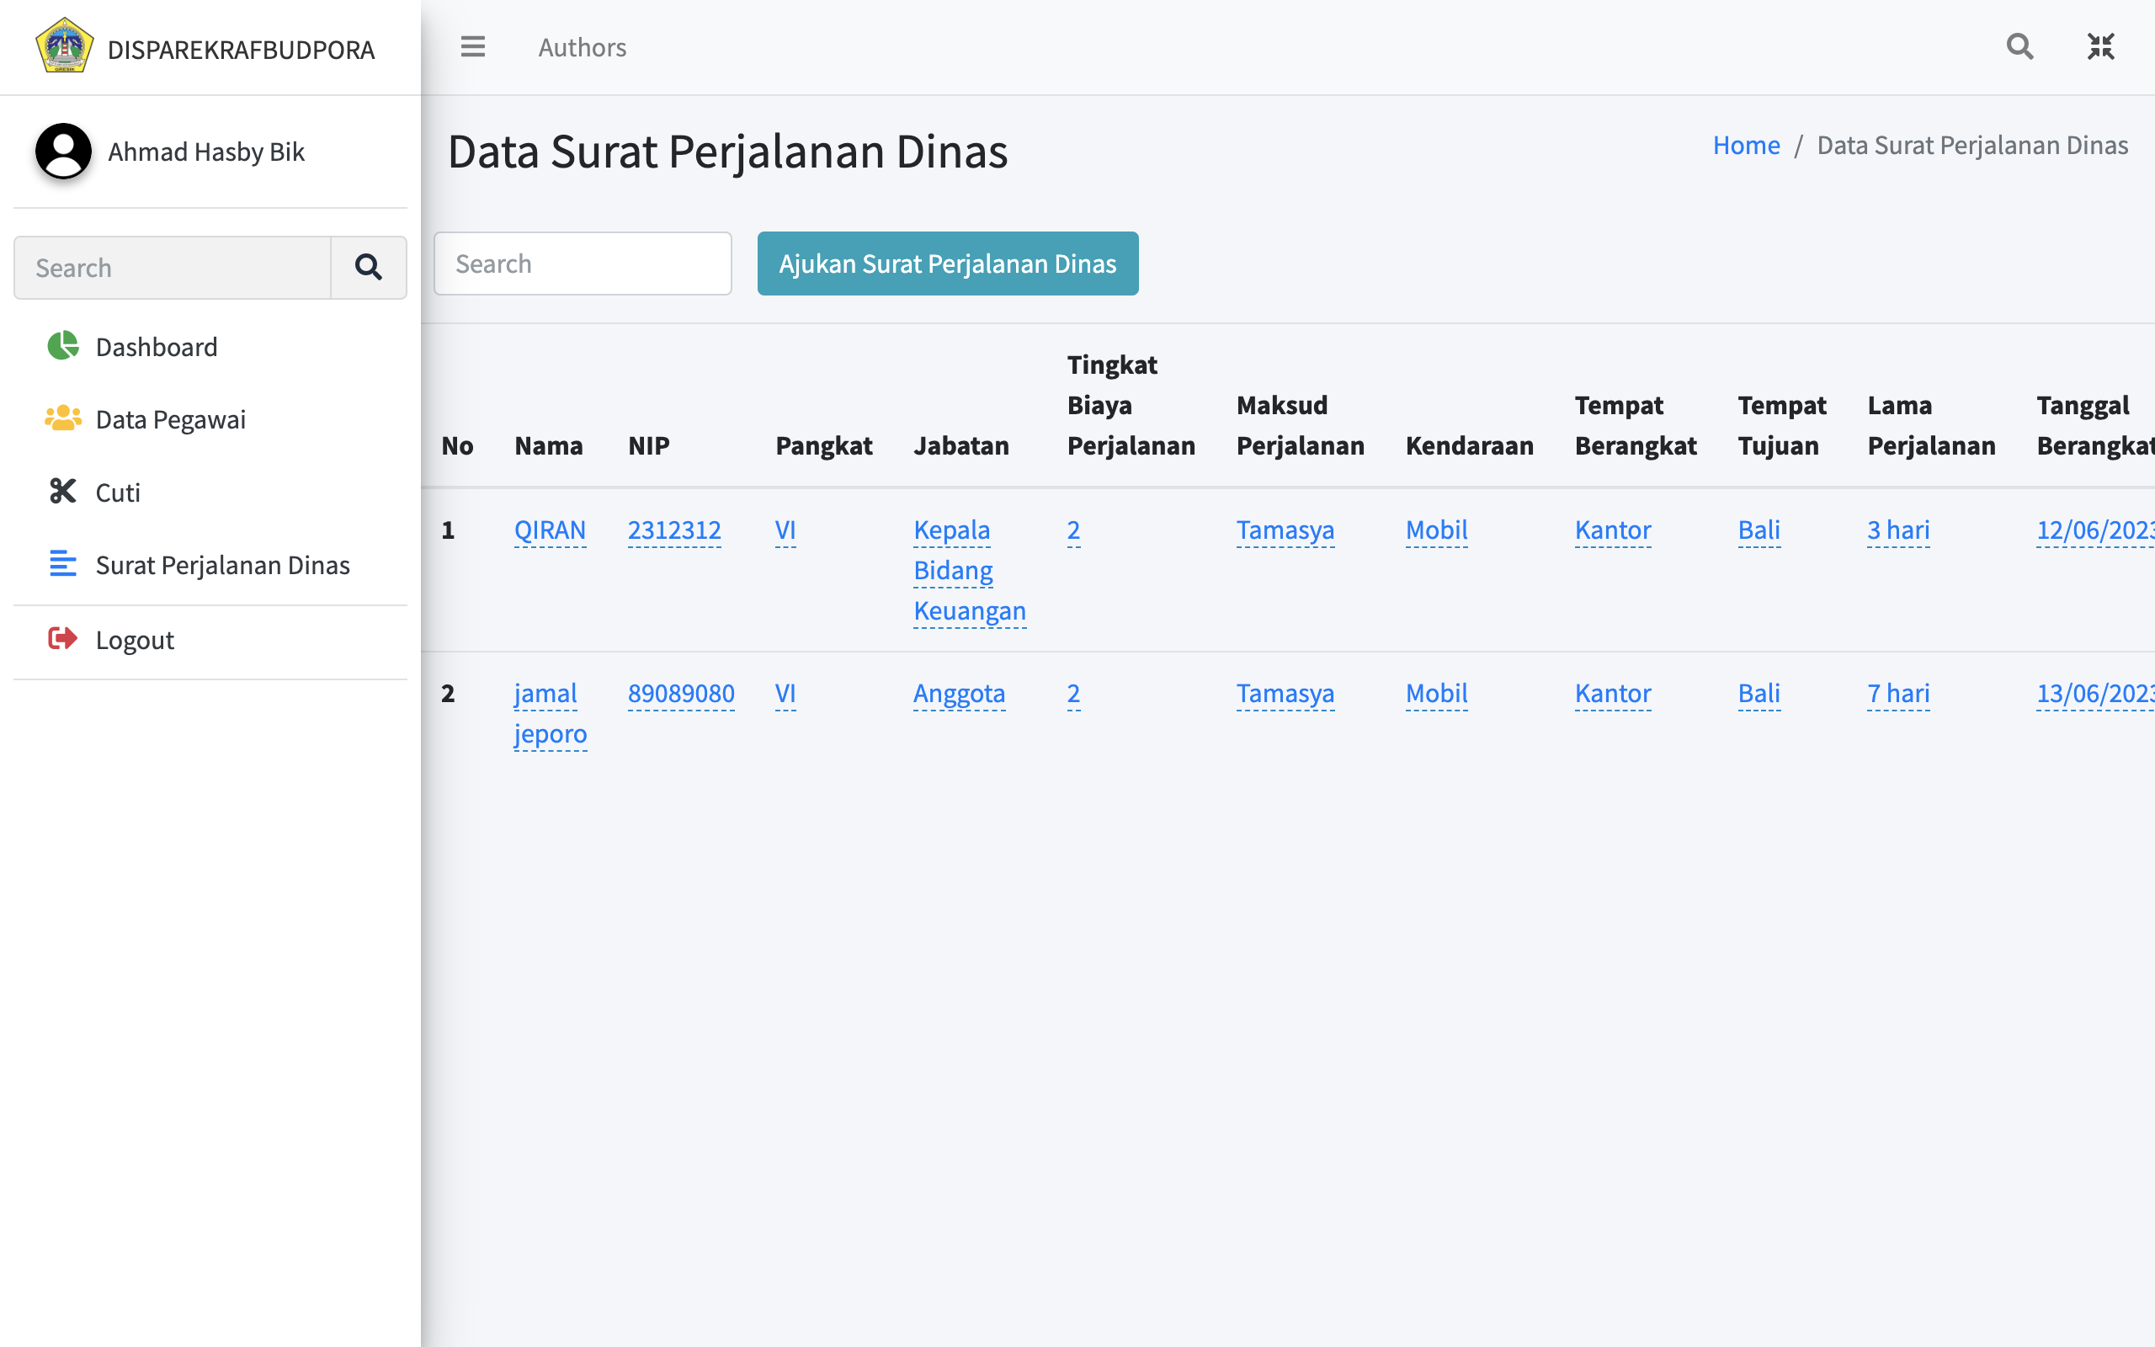Screen dimensions: 2155x1347
Task: Click the NIP column header
Action: tap(648, 445)
